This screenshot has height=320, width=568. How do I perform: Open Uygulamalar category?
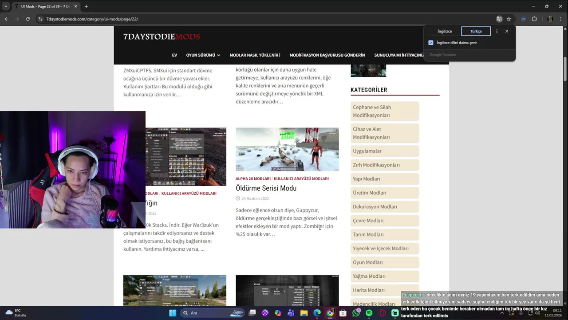point(384,151)
